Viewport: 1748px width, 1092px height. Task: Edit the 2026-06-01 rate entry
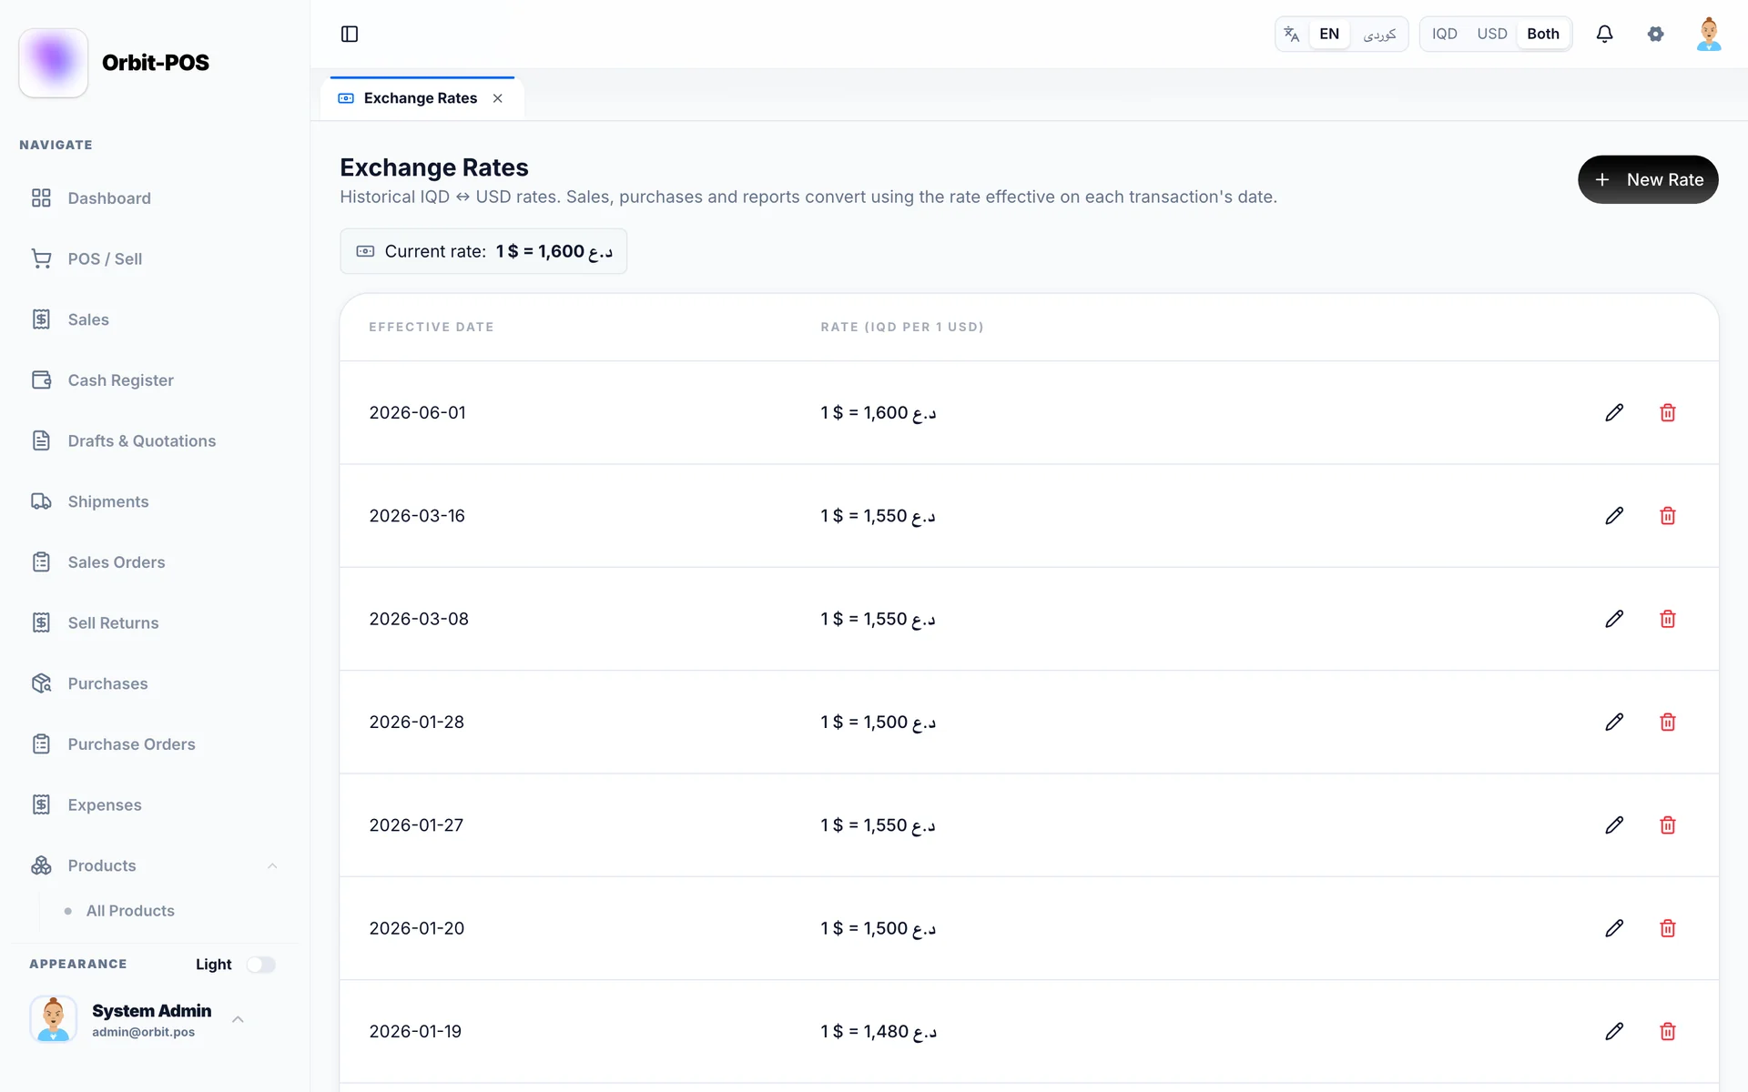[1614, 412]
